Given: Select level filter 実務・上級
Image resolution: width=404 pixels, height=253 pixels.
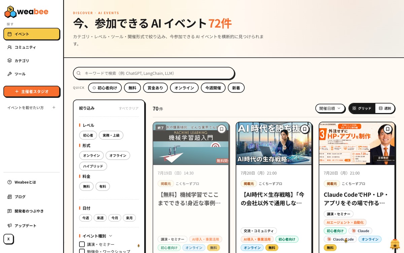Looking at the screenshot, I should coord(111,135).
